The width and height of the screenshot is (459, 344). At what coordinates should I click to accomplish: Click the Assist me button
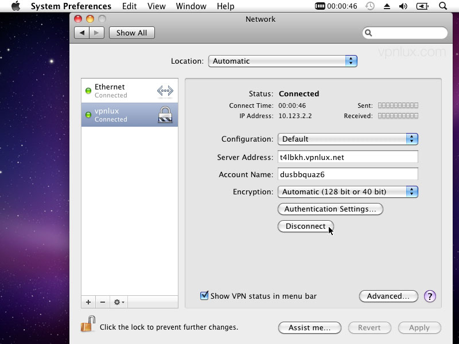[310, 327]
